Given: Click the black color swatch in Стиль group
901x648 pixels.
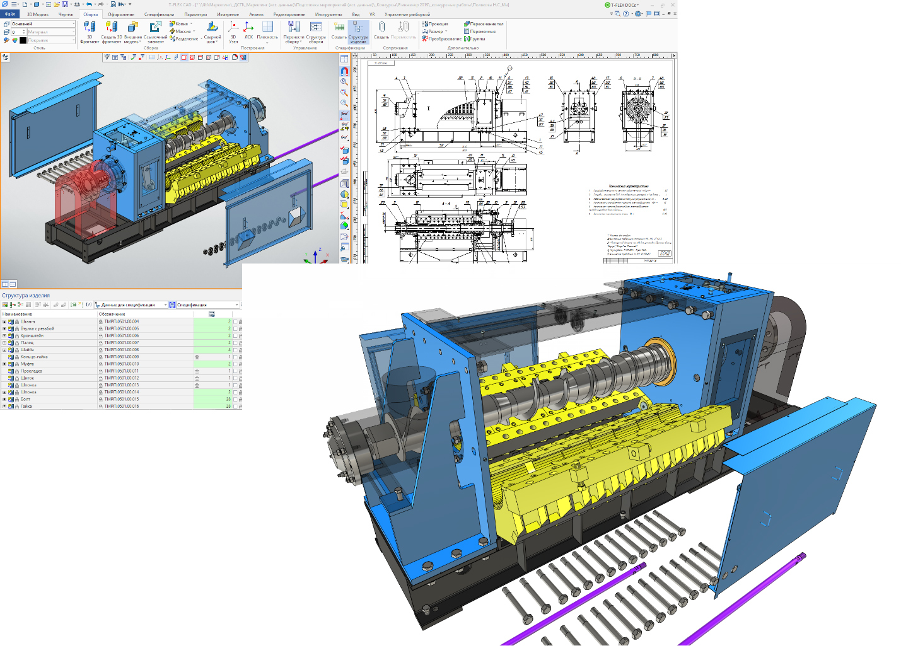Looking at the screenshot, I should pyautogui.click(x=23, y=40).
